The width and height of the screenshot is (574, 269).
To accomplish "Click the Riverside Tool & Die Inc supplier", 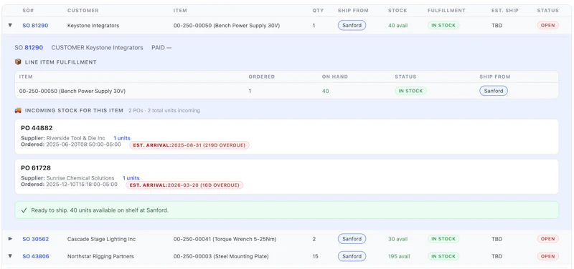I will [x=76, y=138].
